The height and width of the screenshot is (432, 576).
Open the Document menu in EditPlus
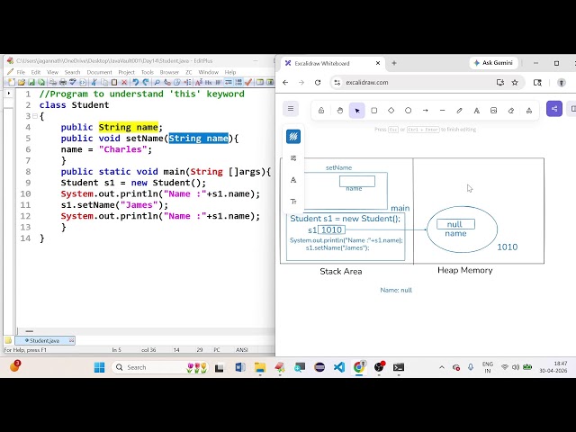pos(99,72)
